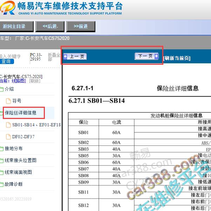Click the 符号 page icon
This screenshot has height=211, width=211.
pos(8,101)
